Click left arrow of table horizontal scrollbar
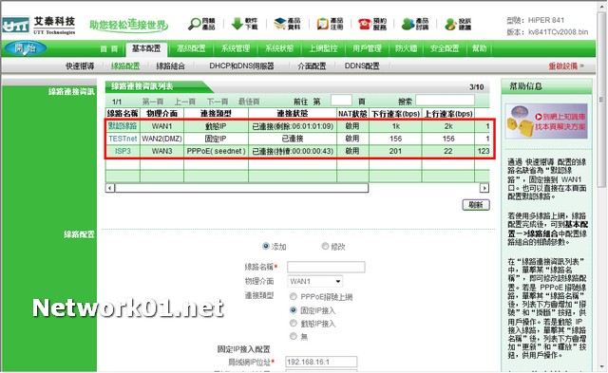 click(x=110, y=188)
